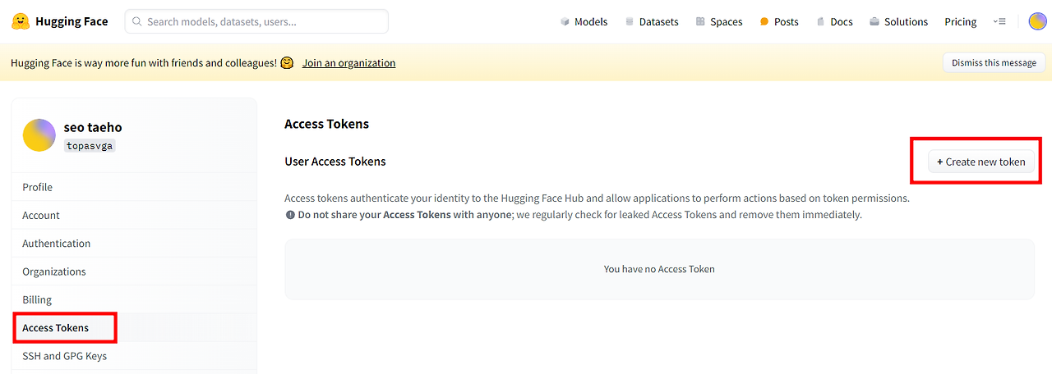Open SSH and GPG Keys settings
The height and width of the screenshot is (374, 1052).
135,356
